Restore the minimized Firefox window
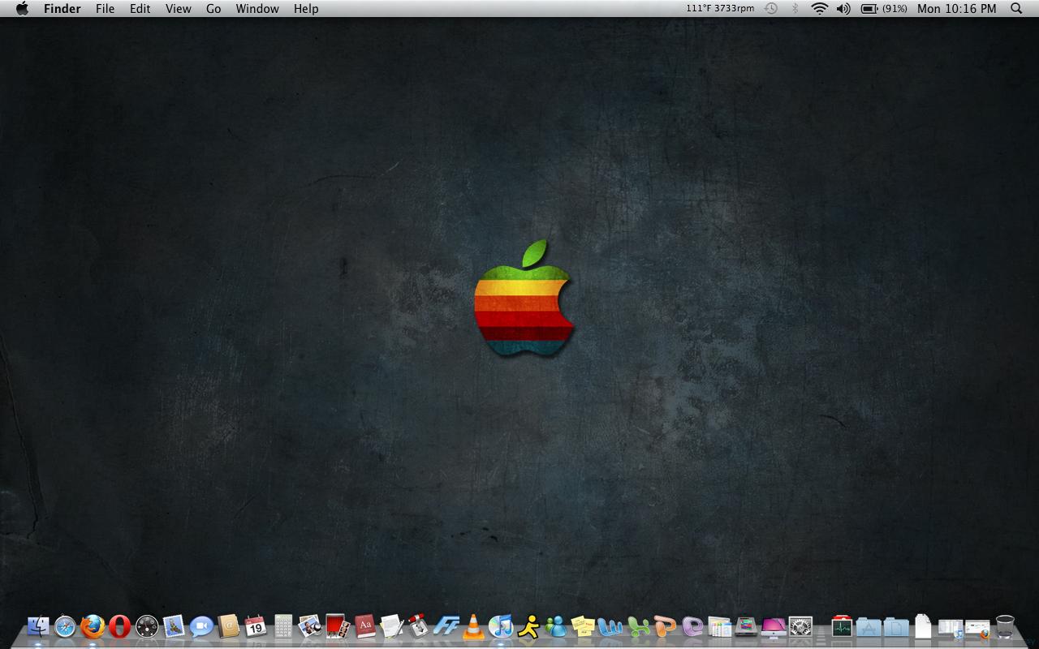1039x649 pixels. 978,629
